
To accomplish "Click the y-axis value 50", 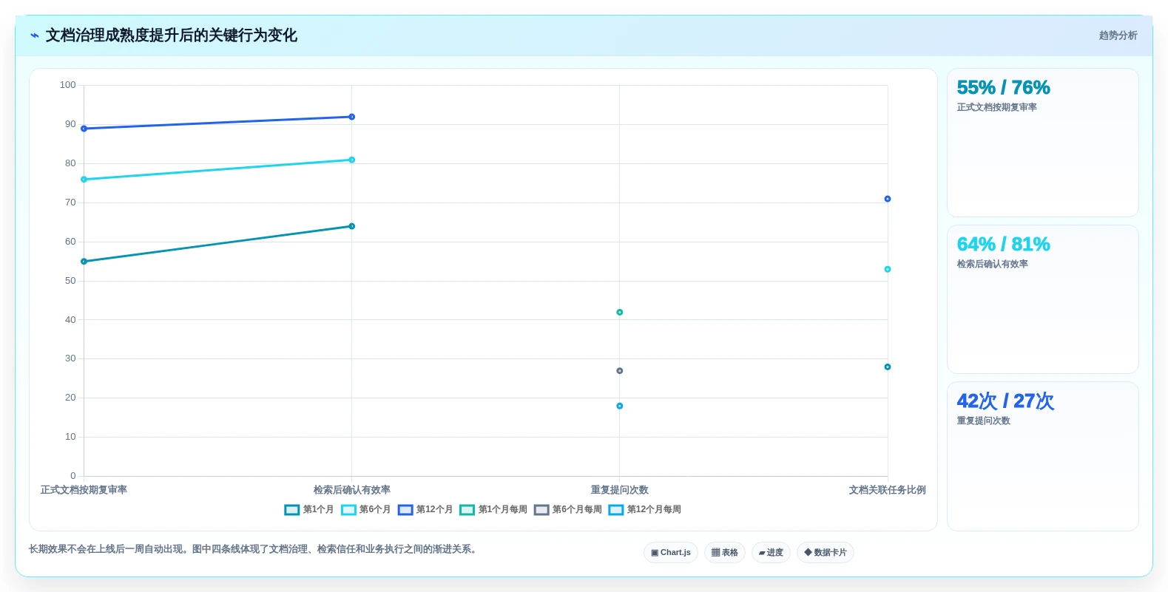I will coord(70,281).
